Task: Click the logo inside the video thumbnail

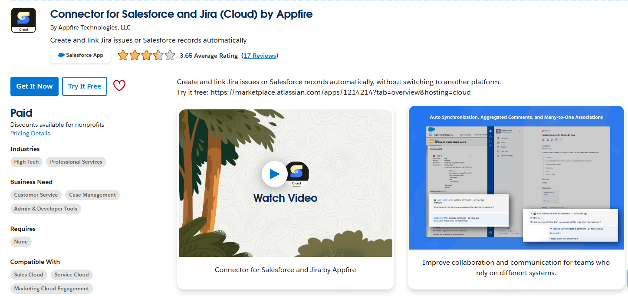Action: pyautogui.click(x=297, y=174)
